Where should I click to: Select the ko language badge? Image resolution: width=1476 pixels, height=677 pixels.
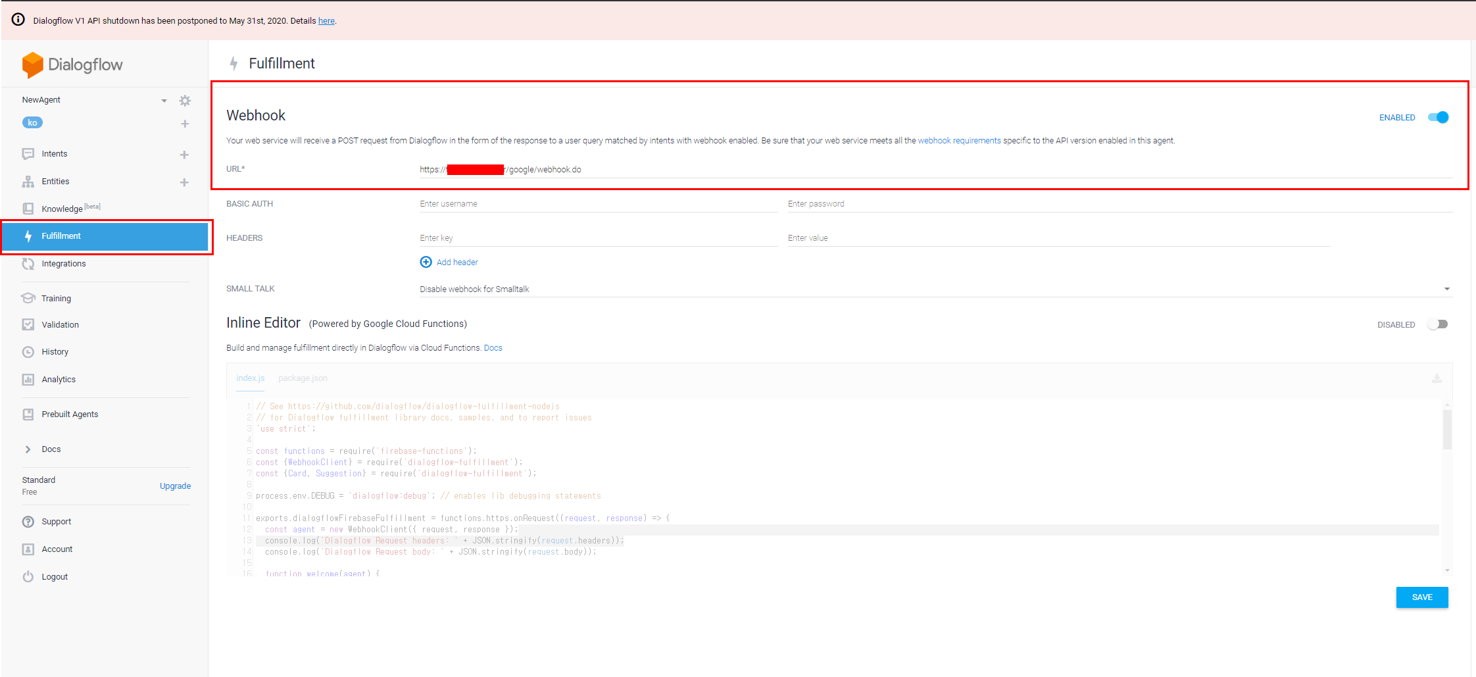(x=32, y=123)
